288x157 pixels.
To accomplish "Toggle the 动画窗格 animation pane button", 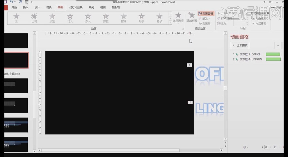I will tap(206, 13).
